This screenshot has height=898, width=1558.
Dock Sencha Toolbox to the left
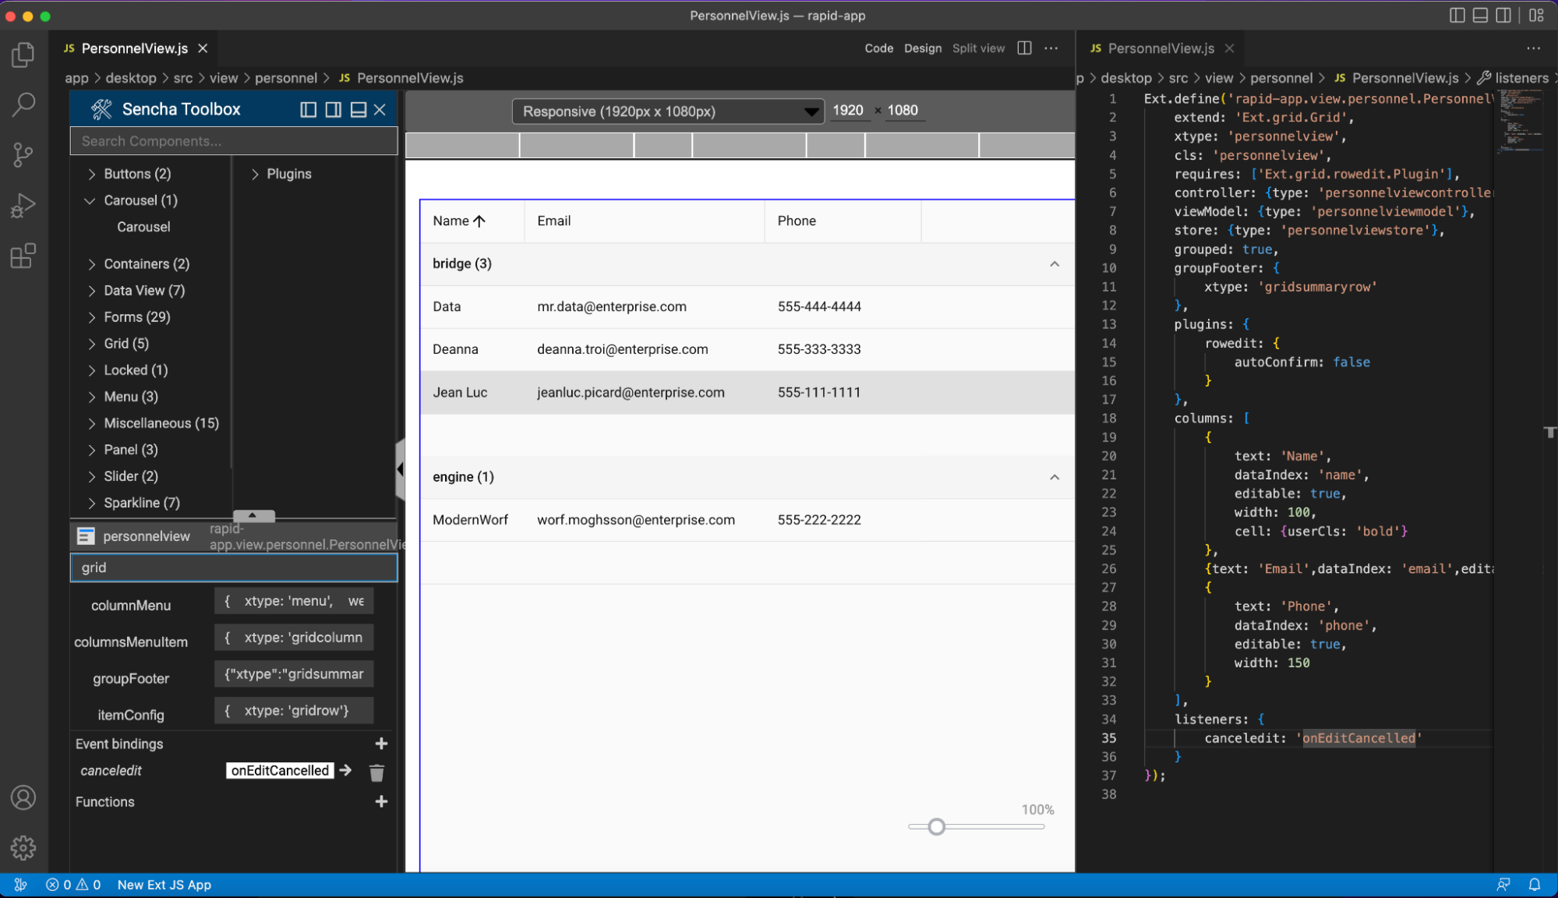coord(309,110)
